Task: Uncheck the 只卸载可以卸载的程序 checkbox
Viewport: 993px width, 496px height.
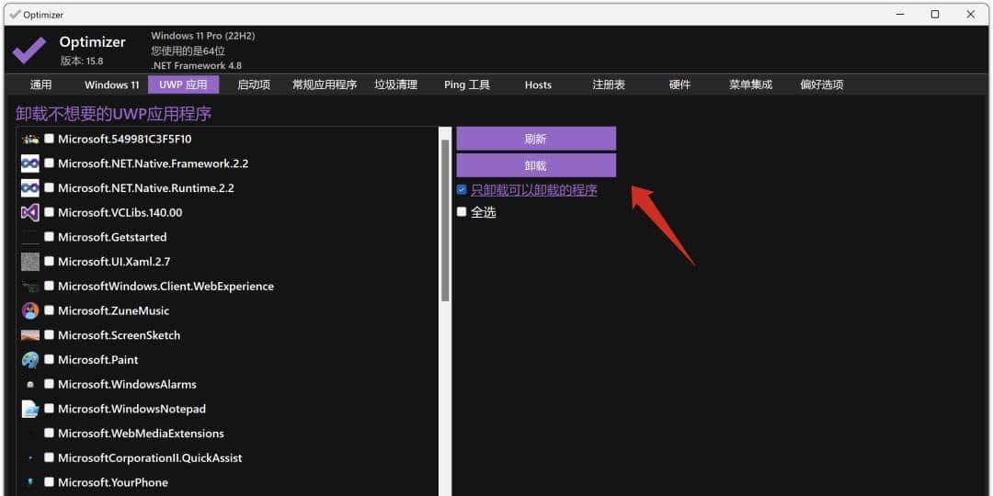Action: (462, 190)
